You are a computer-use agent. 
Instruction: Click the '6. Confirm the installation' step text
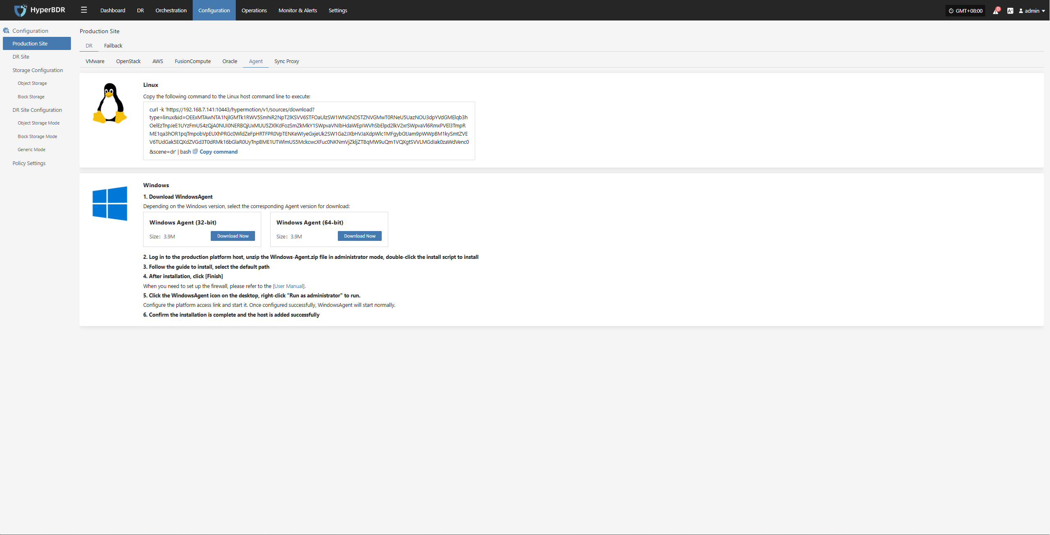coord(231,315)
